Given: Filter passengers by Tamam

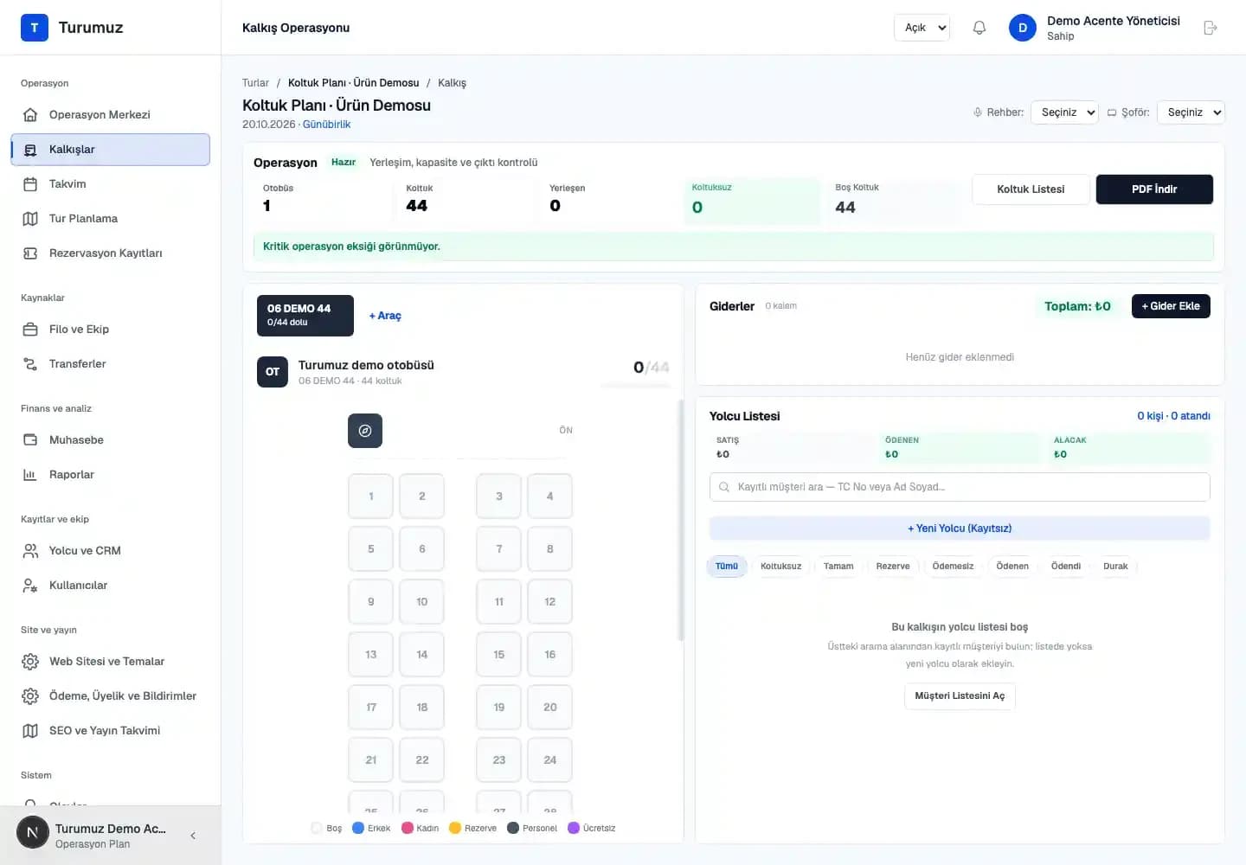Looking at the screenshot, I should (x=838, y=567).
